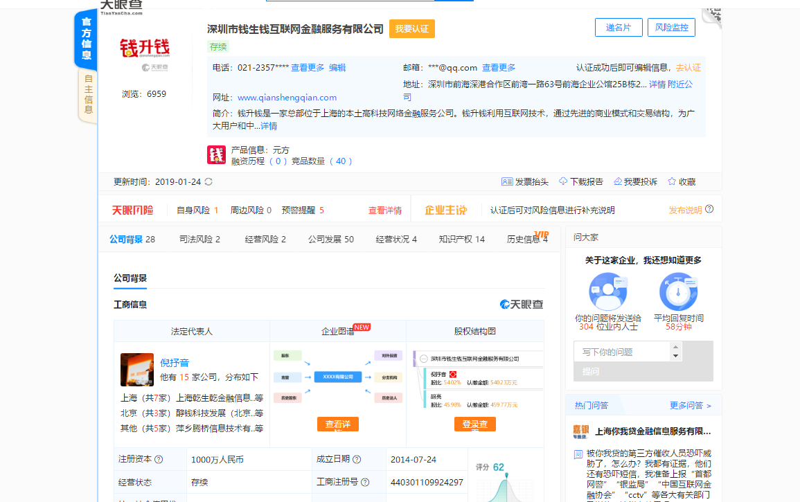The image size is (800, 502).
Task: Click the 递名片 button
Action: [x=619, y=28]
